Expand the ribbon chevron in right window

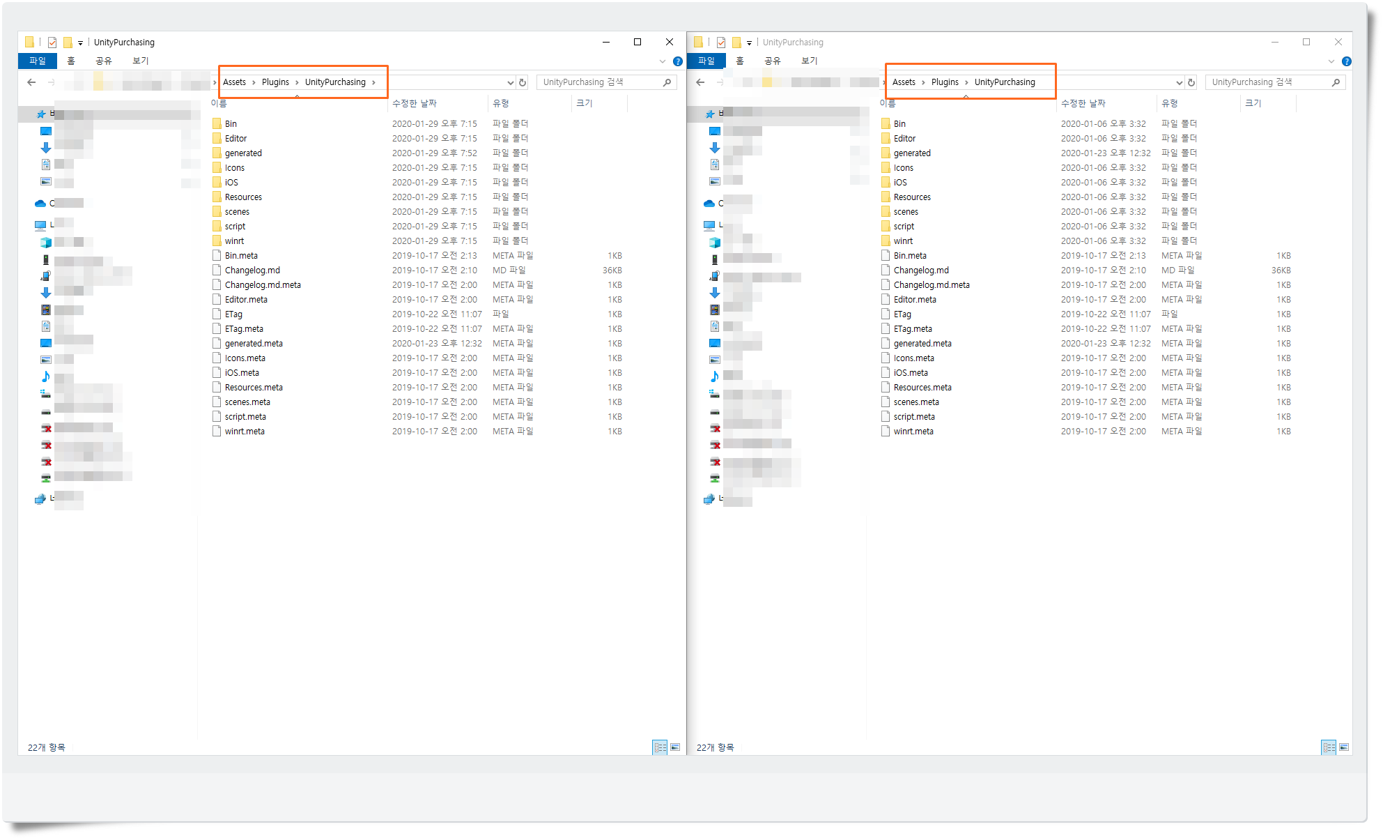tap(1331, 61)
